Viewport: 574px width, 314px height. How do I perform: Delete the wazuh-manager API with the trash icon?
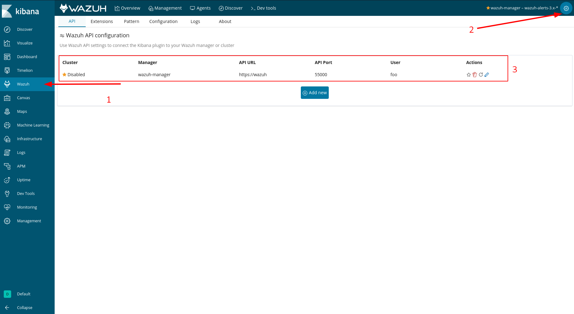coord(474,75)
